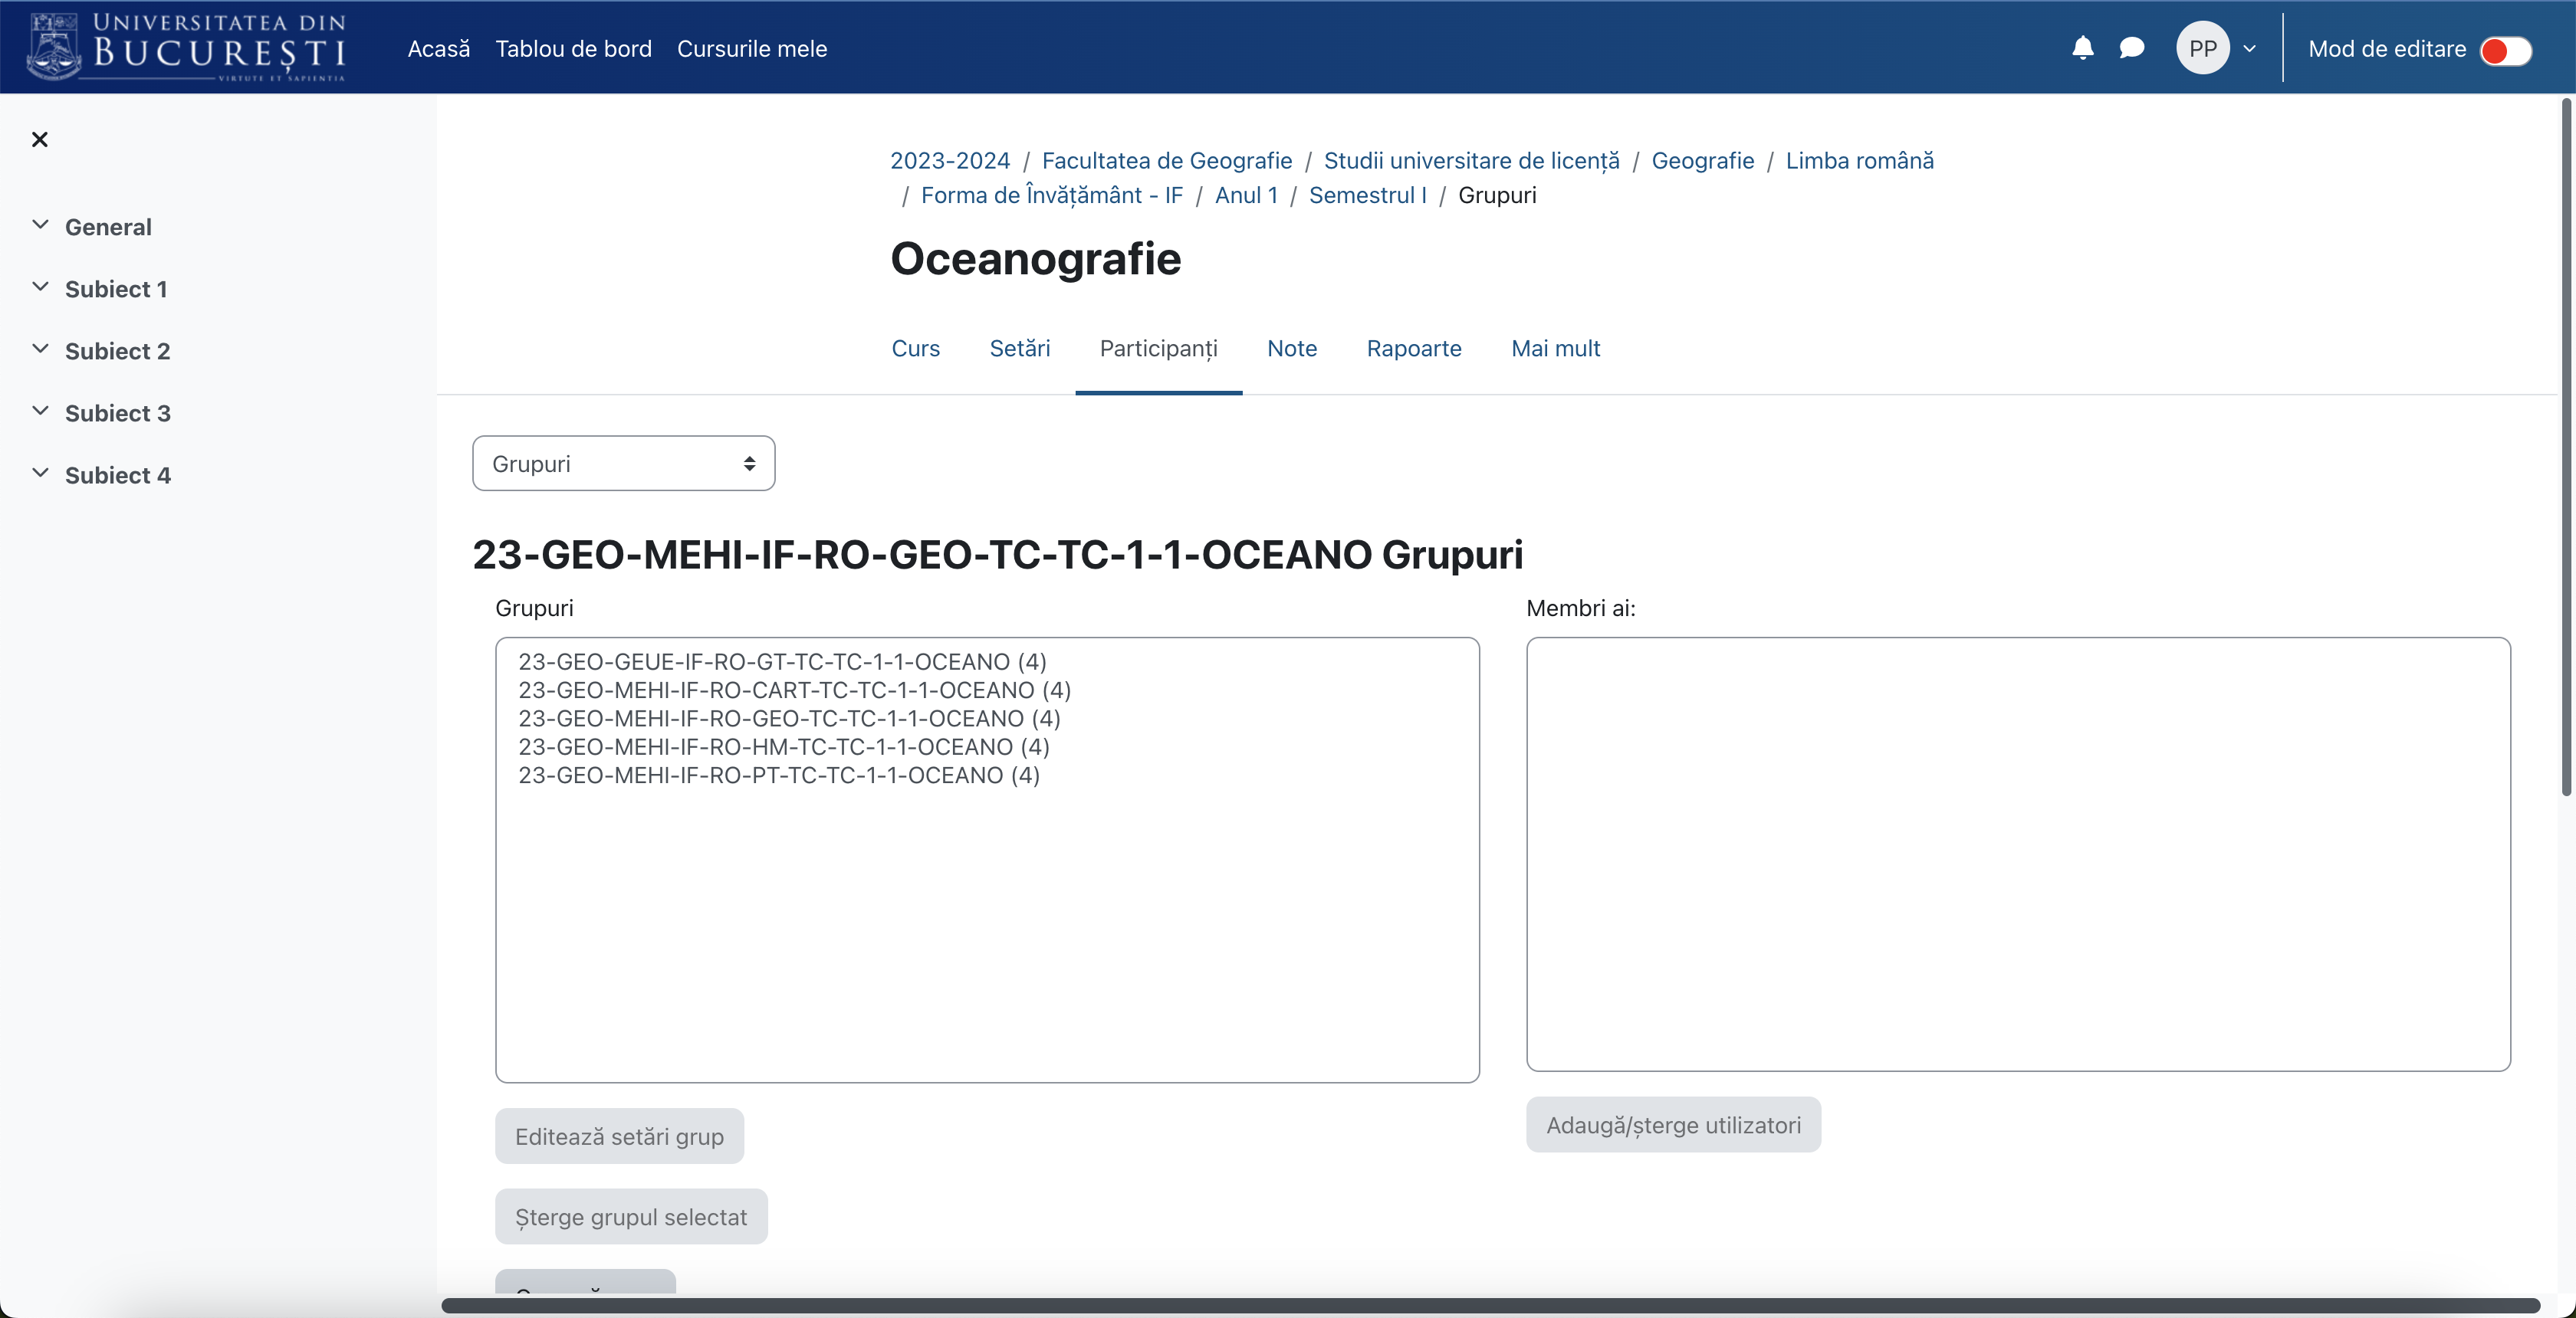The image size is (2576, 1318).
Task: Switch to the Rapoarte tab
Action: click(x=1413, y=348)
